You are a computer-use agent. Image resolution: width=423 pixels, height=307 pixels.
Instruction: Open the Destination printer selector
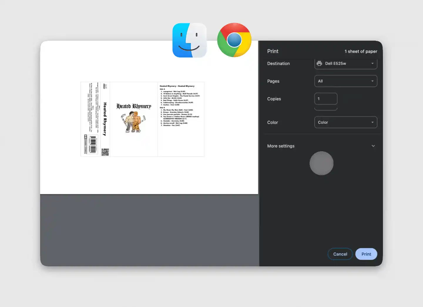point(346,63)
